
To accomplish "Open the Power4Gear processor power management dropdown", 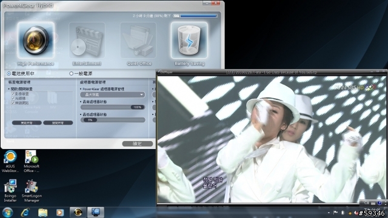I will 113,94.
